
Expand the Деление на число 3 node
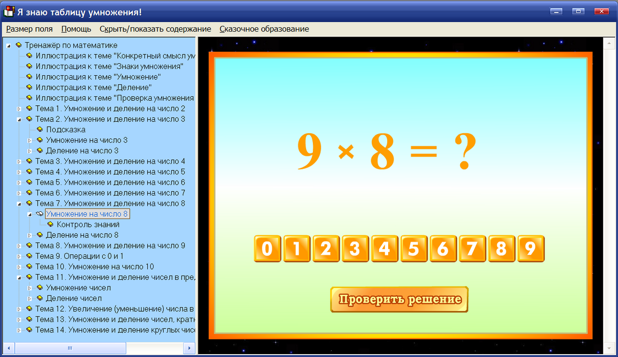tap(30, 151)
